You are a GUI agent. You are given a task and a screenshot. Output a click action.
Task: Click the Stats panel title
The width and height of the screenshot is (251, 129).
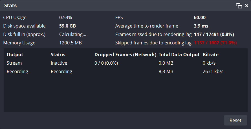coord(10,5)
